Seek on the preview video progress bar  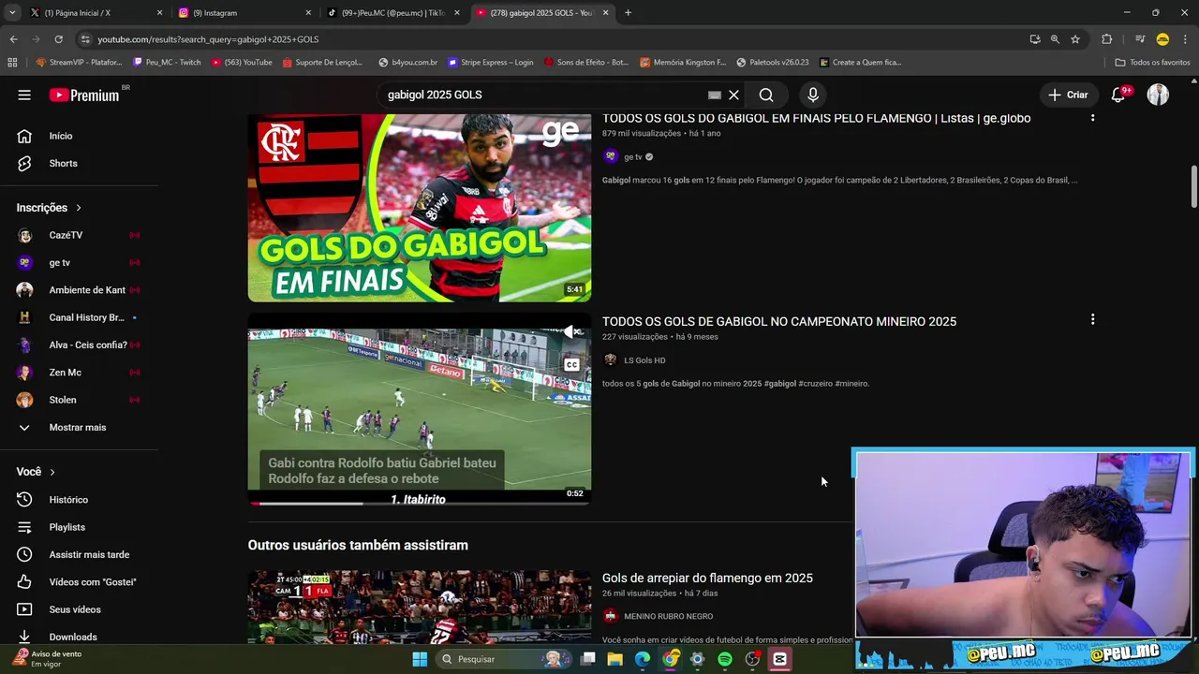420,504
